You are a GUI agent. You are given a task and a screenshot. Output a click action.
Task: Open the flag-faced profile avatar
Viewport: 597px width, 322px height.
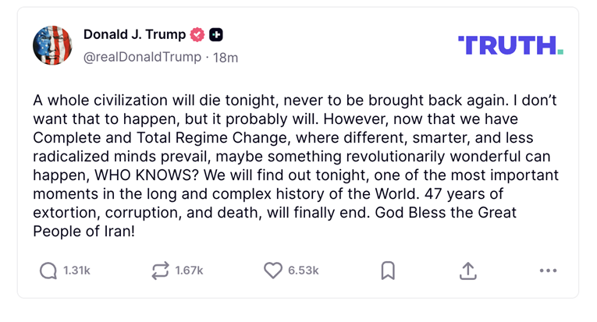click(52, 44)
